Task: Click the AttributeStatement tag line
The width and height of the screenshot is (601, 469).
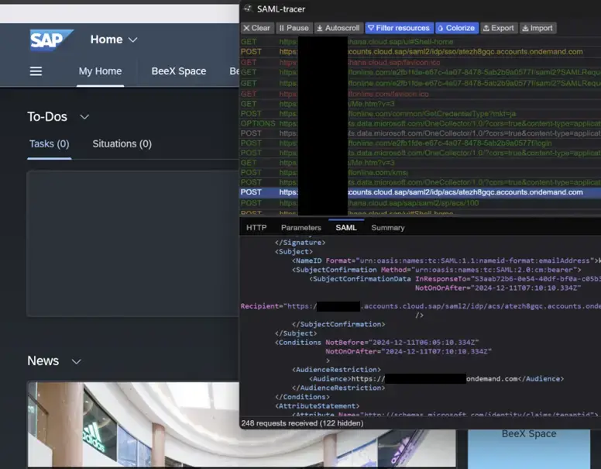Action: [x=317, y=406]
